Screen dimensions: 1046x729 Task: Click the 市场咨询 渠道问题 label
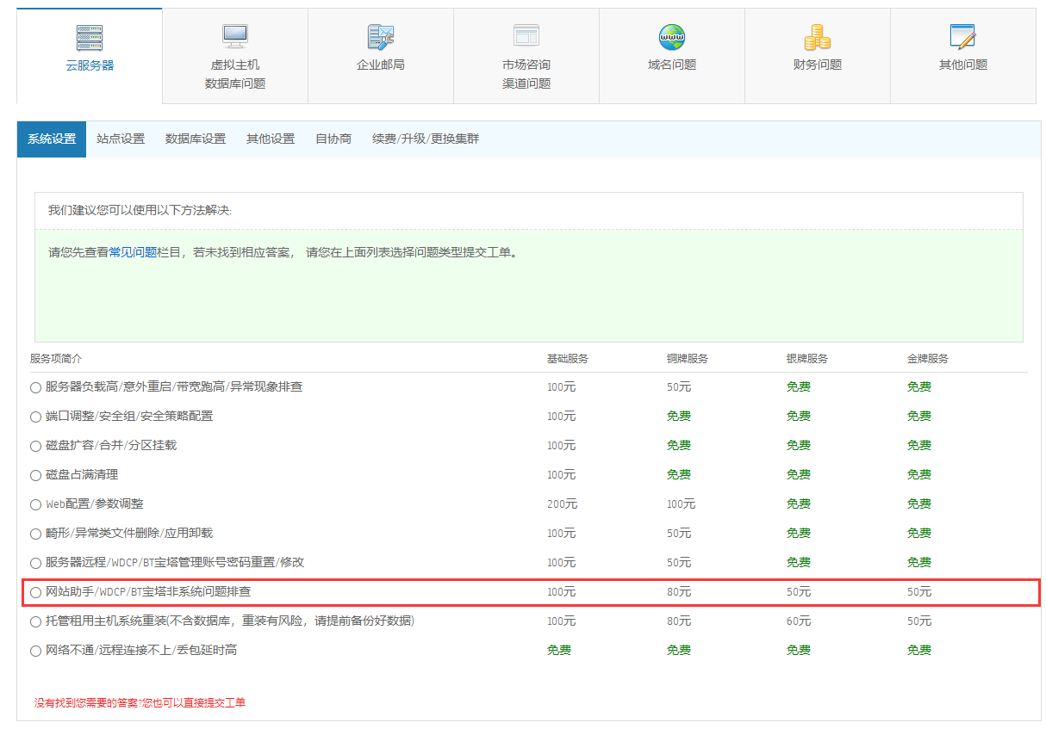tap(526, 75)
